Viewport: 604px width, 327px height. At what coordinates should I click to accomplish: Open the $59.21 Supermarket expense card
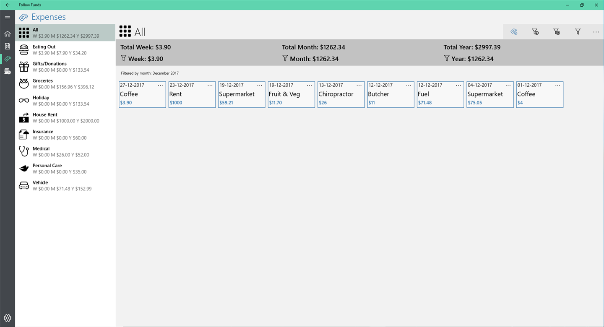242,95
